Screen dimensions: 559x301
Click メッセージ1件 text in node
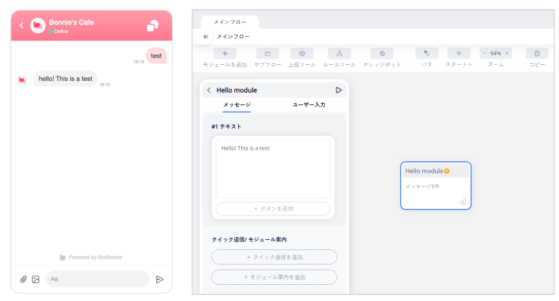422,186
